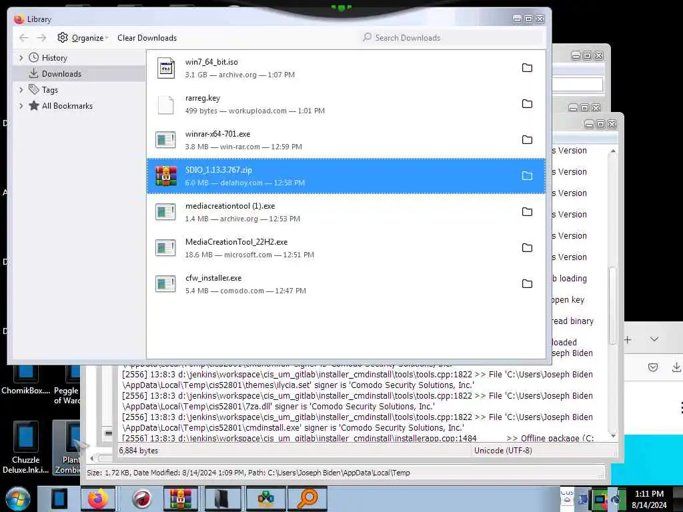Focus the Search Downloads field
This screenshot has width=683, height=512.
click(453, 38)
